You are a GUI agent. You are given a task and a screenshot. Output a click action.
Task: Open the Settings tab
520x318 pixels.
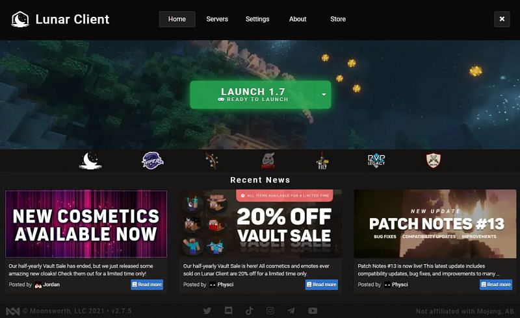[x=257, y=19]
